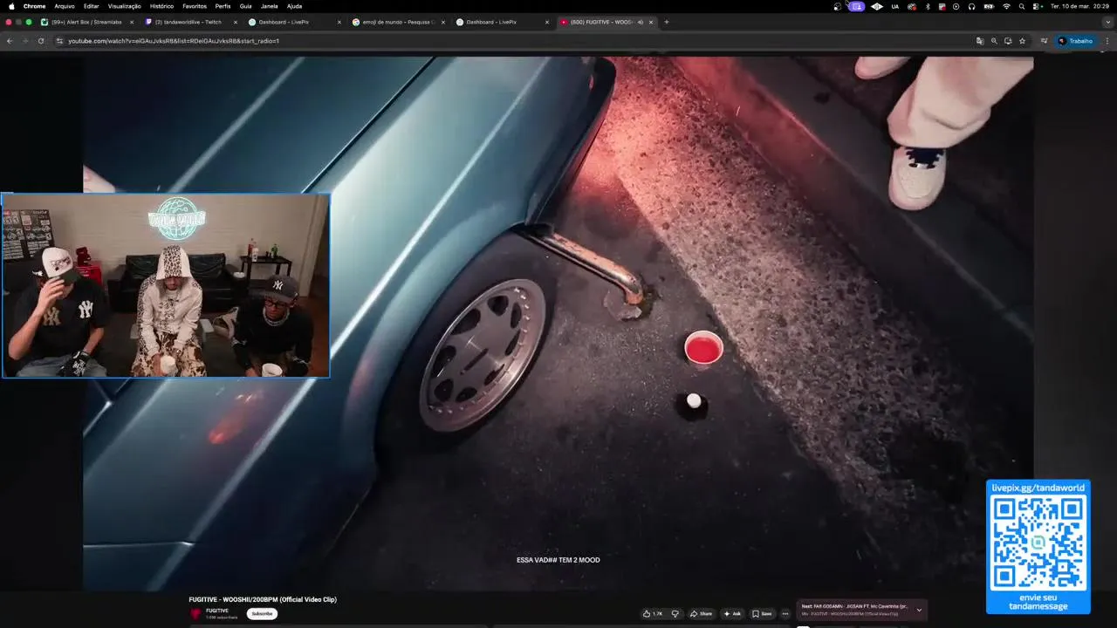1117x628 pixels.
Task: Click the zoom magnifier icon in address bar
Action: [993, 41]
